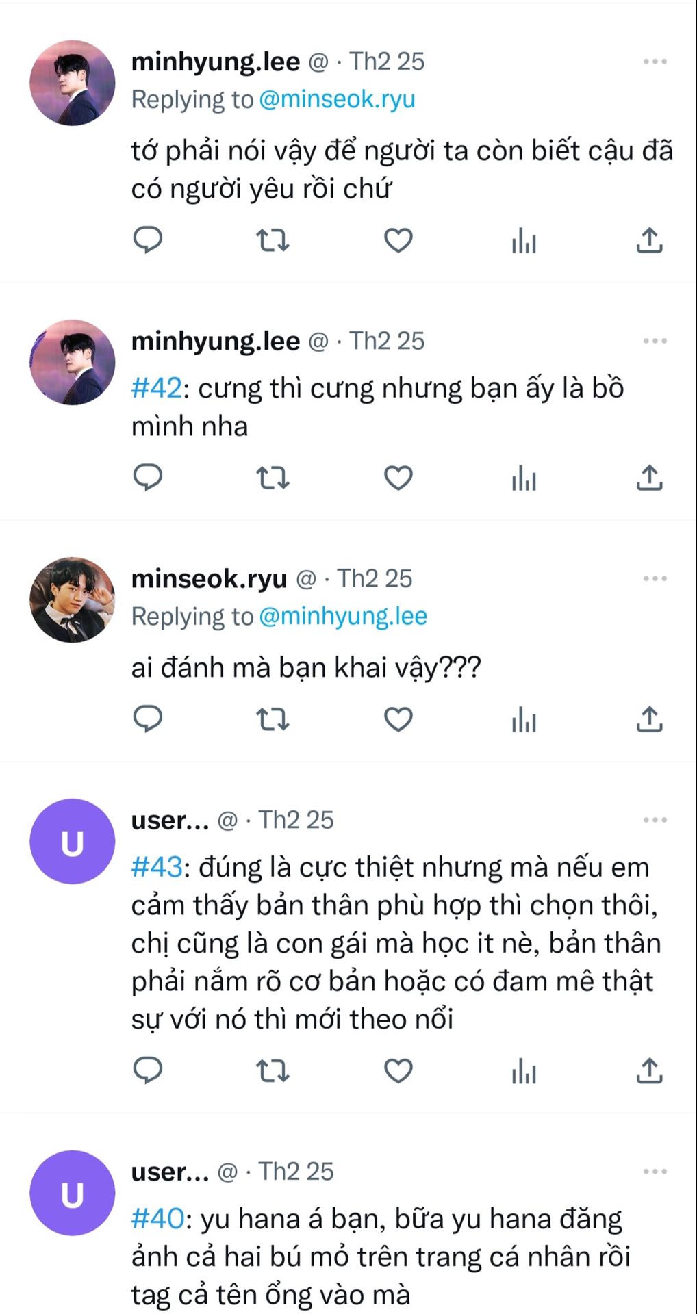697x1314 pixels.
Task: Share the first minhyung.lee tweet
Action: (649, 240)
